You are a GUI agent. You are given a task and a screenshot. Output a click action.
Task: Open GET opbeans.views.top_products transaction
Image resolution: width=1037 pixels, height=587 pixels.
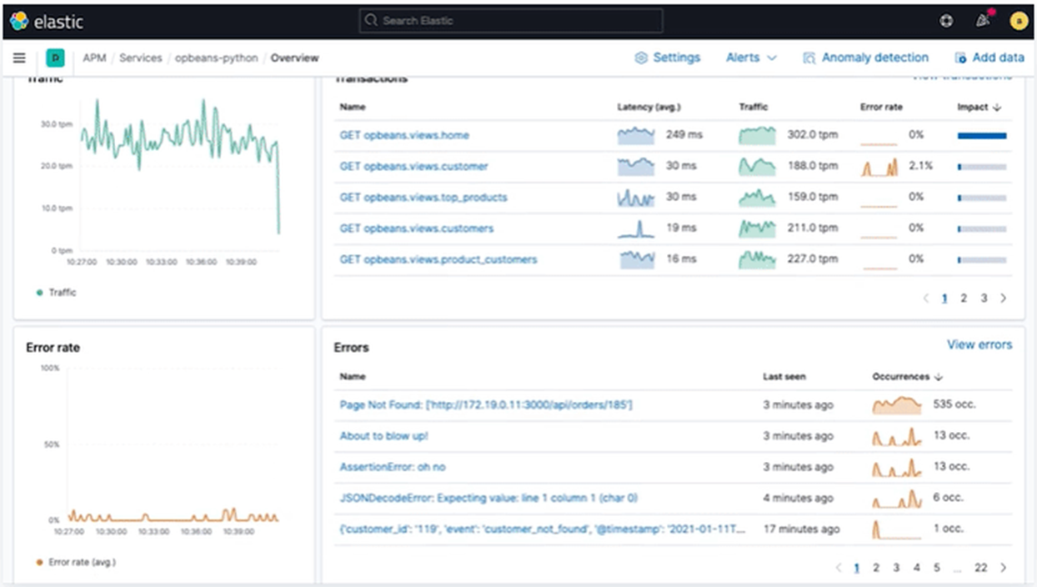pos(423,198)
